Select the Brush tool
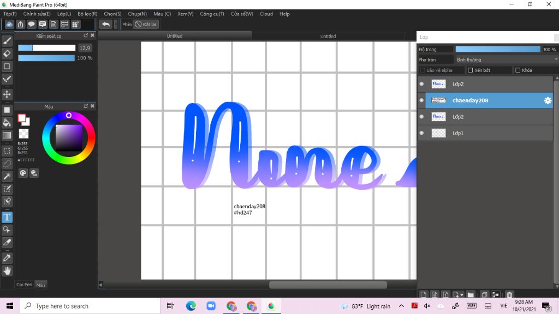559x314 pixels. (7, 41)
